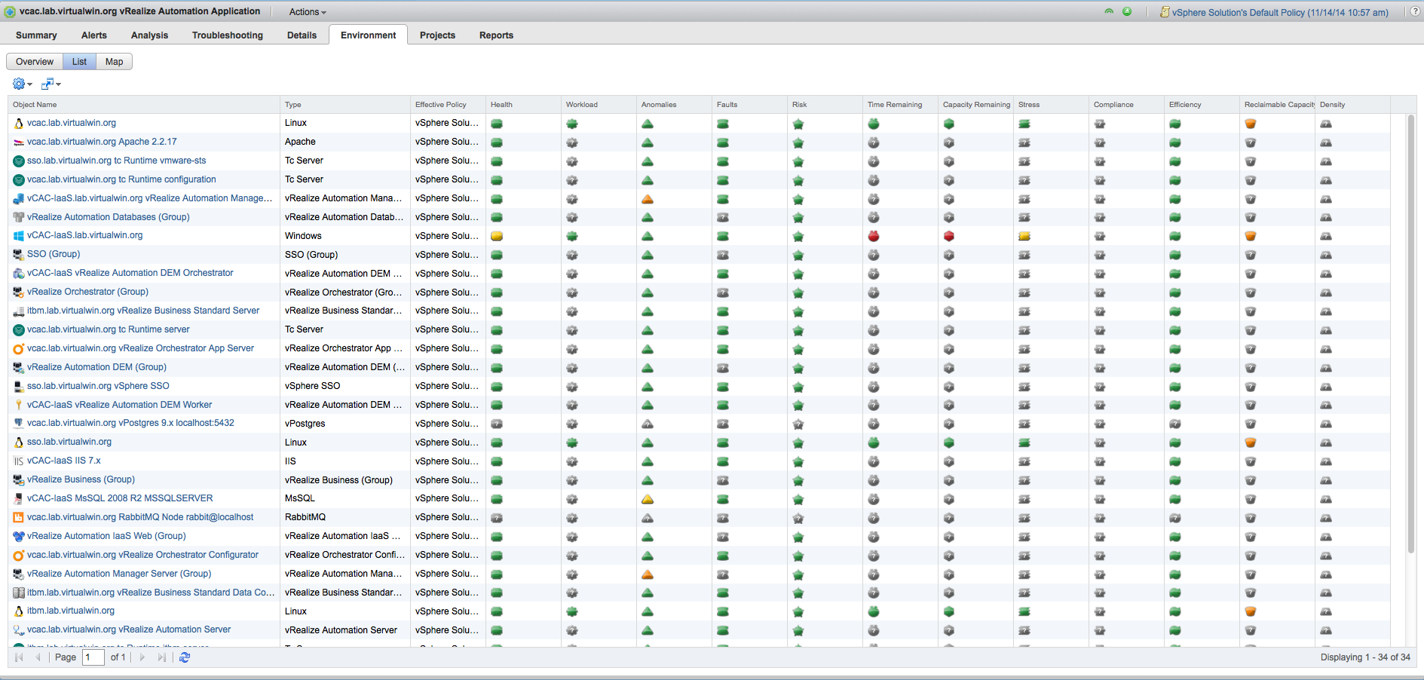
Task: Open the navigate-to-related-objects dropdown icon
Action: click(x=51, y=84)
